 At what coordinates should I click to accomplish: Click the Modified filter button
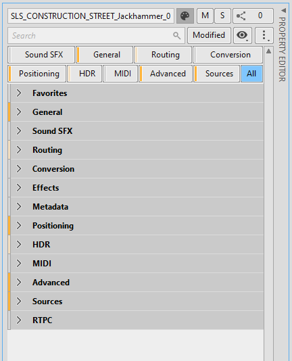point(209,35)
